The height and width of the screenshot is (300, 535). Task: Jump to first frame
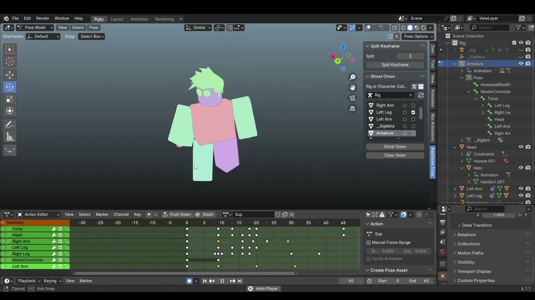[x=204, y=281]
